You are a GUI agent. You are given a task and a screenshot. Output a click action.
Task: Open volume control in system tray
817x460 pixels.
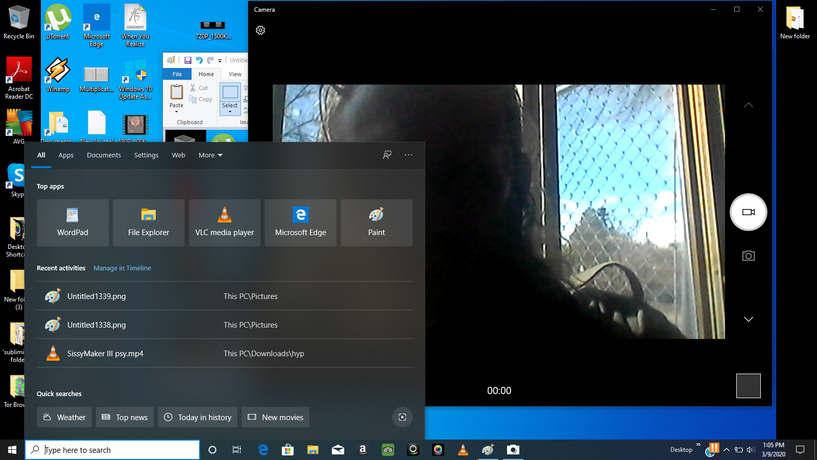pyautogui.click(x=751, y=450)
